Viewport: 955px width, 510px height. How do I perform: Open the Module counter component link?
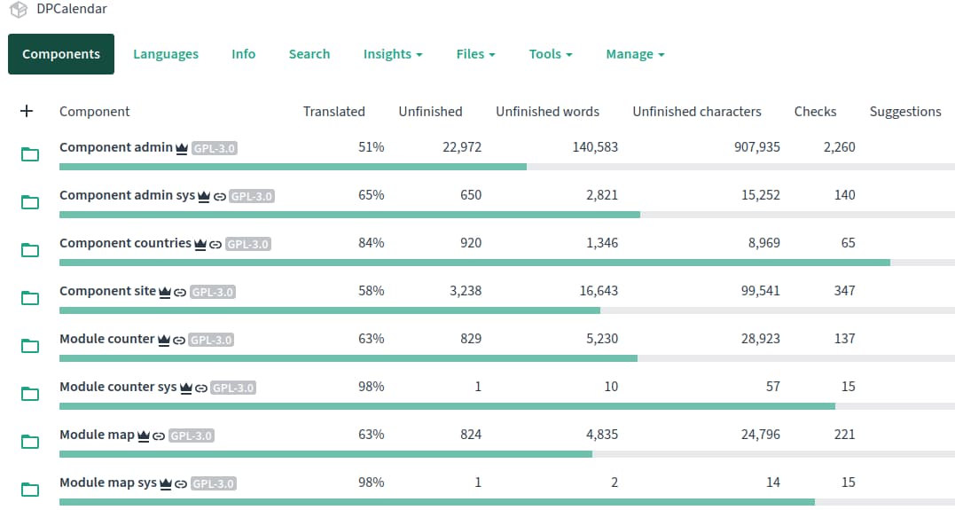[x=106, y=339]
